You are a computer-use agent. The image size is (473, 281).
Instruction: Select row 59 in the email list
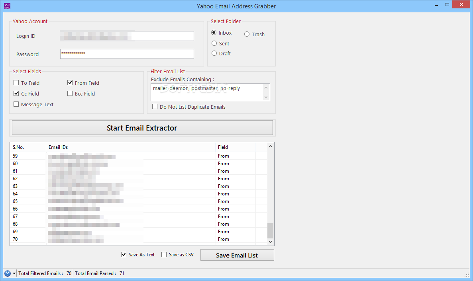(x=138, y=156)
